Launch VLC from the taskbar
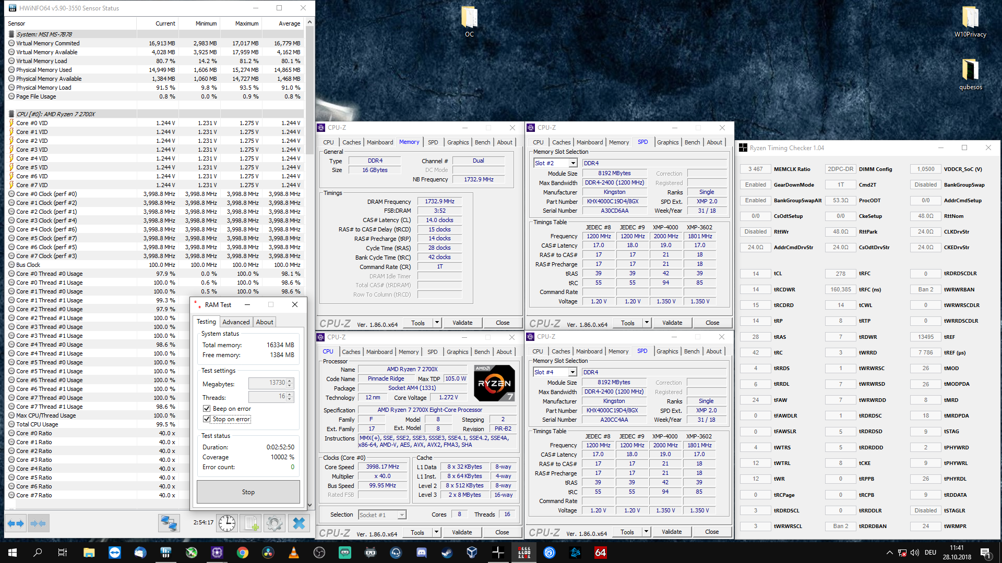Image resolution: width=1002 pixels, height=563 pixels. pos(293,553)
